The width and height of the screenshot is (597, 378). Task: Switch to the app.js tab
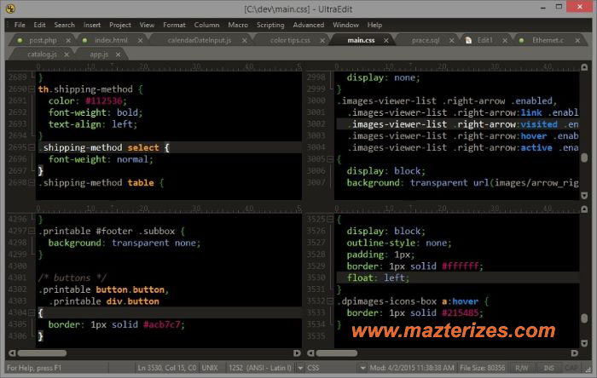tap(99, 54)
